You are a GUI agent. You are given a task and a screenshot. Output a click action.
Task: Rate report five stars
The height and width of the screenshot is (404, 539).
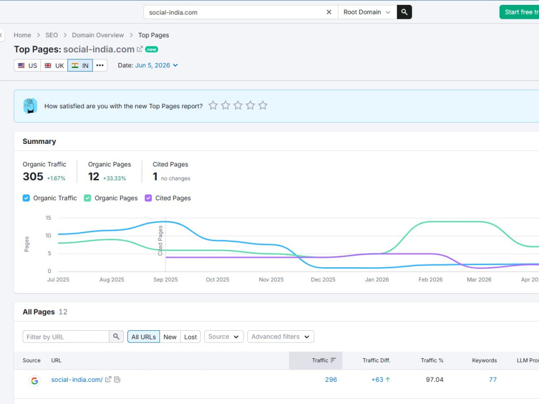coord(262,106)
